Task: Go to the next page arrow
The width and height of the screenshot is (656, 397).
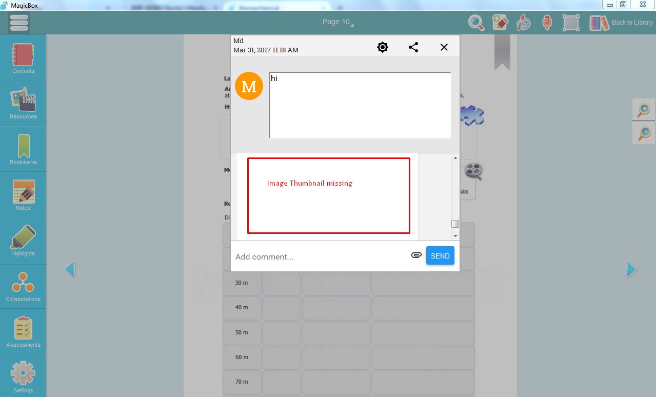Action: (631, 269)
